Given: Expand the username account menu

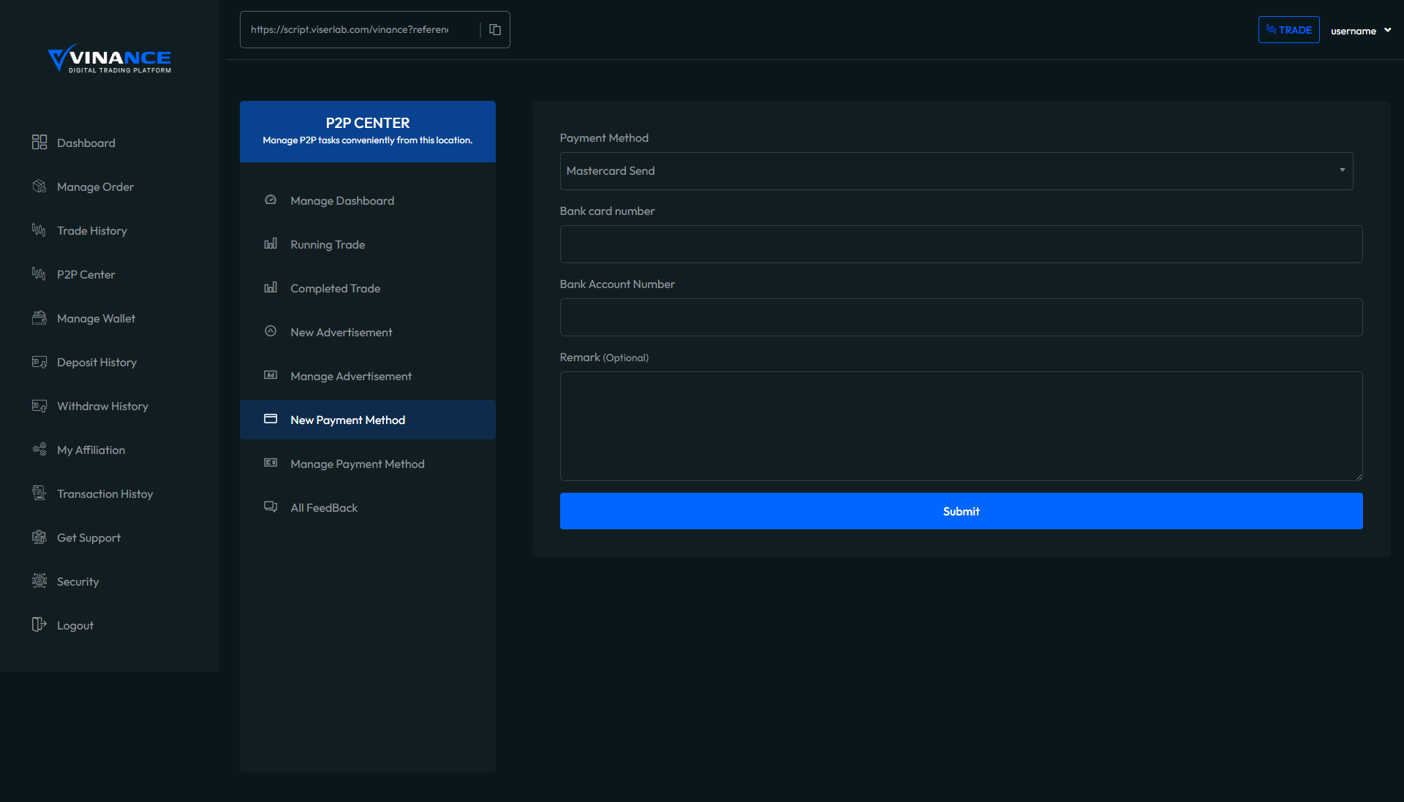Looking at the screenshot, I should 1360,31.
